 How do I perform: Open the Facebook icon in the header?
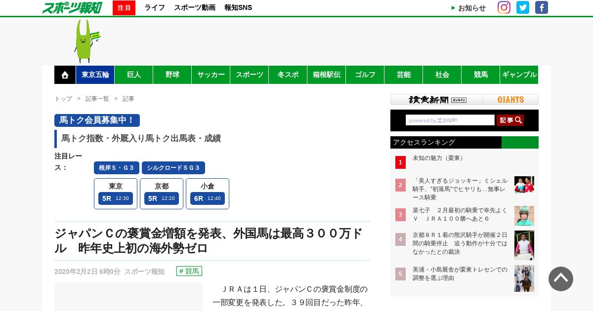click(x=542, y=7)
